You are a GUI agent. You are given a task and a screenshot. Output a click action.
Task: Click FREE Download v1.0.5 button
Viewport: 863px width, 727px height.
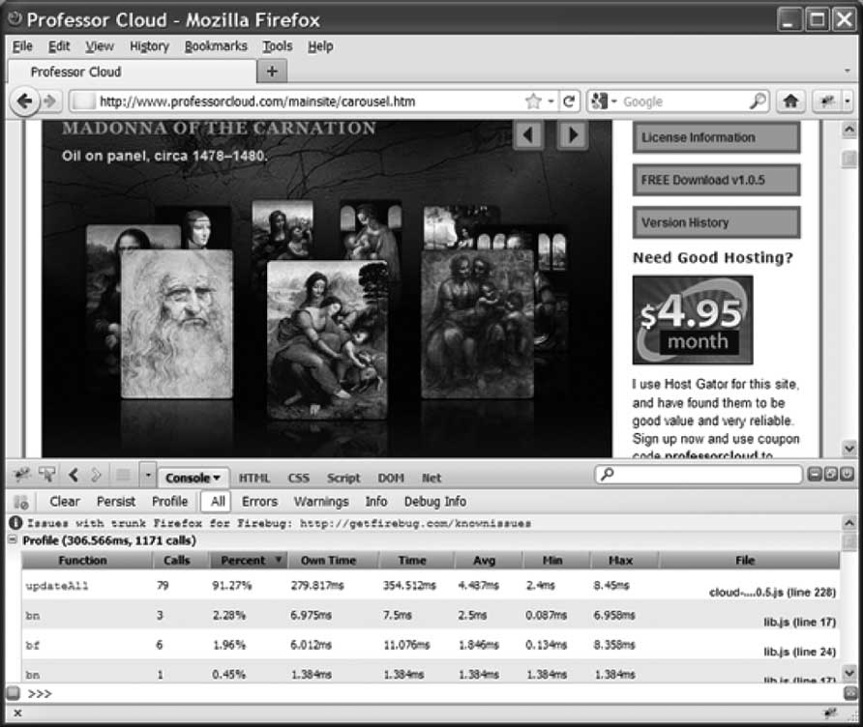pos(717,180)
